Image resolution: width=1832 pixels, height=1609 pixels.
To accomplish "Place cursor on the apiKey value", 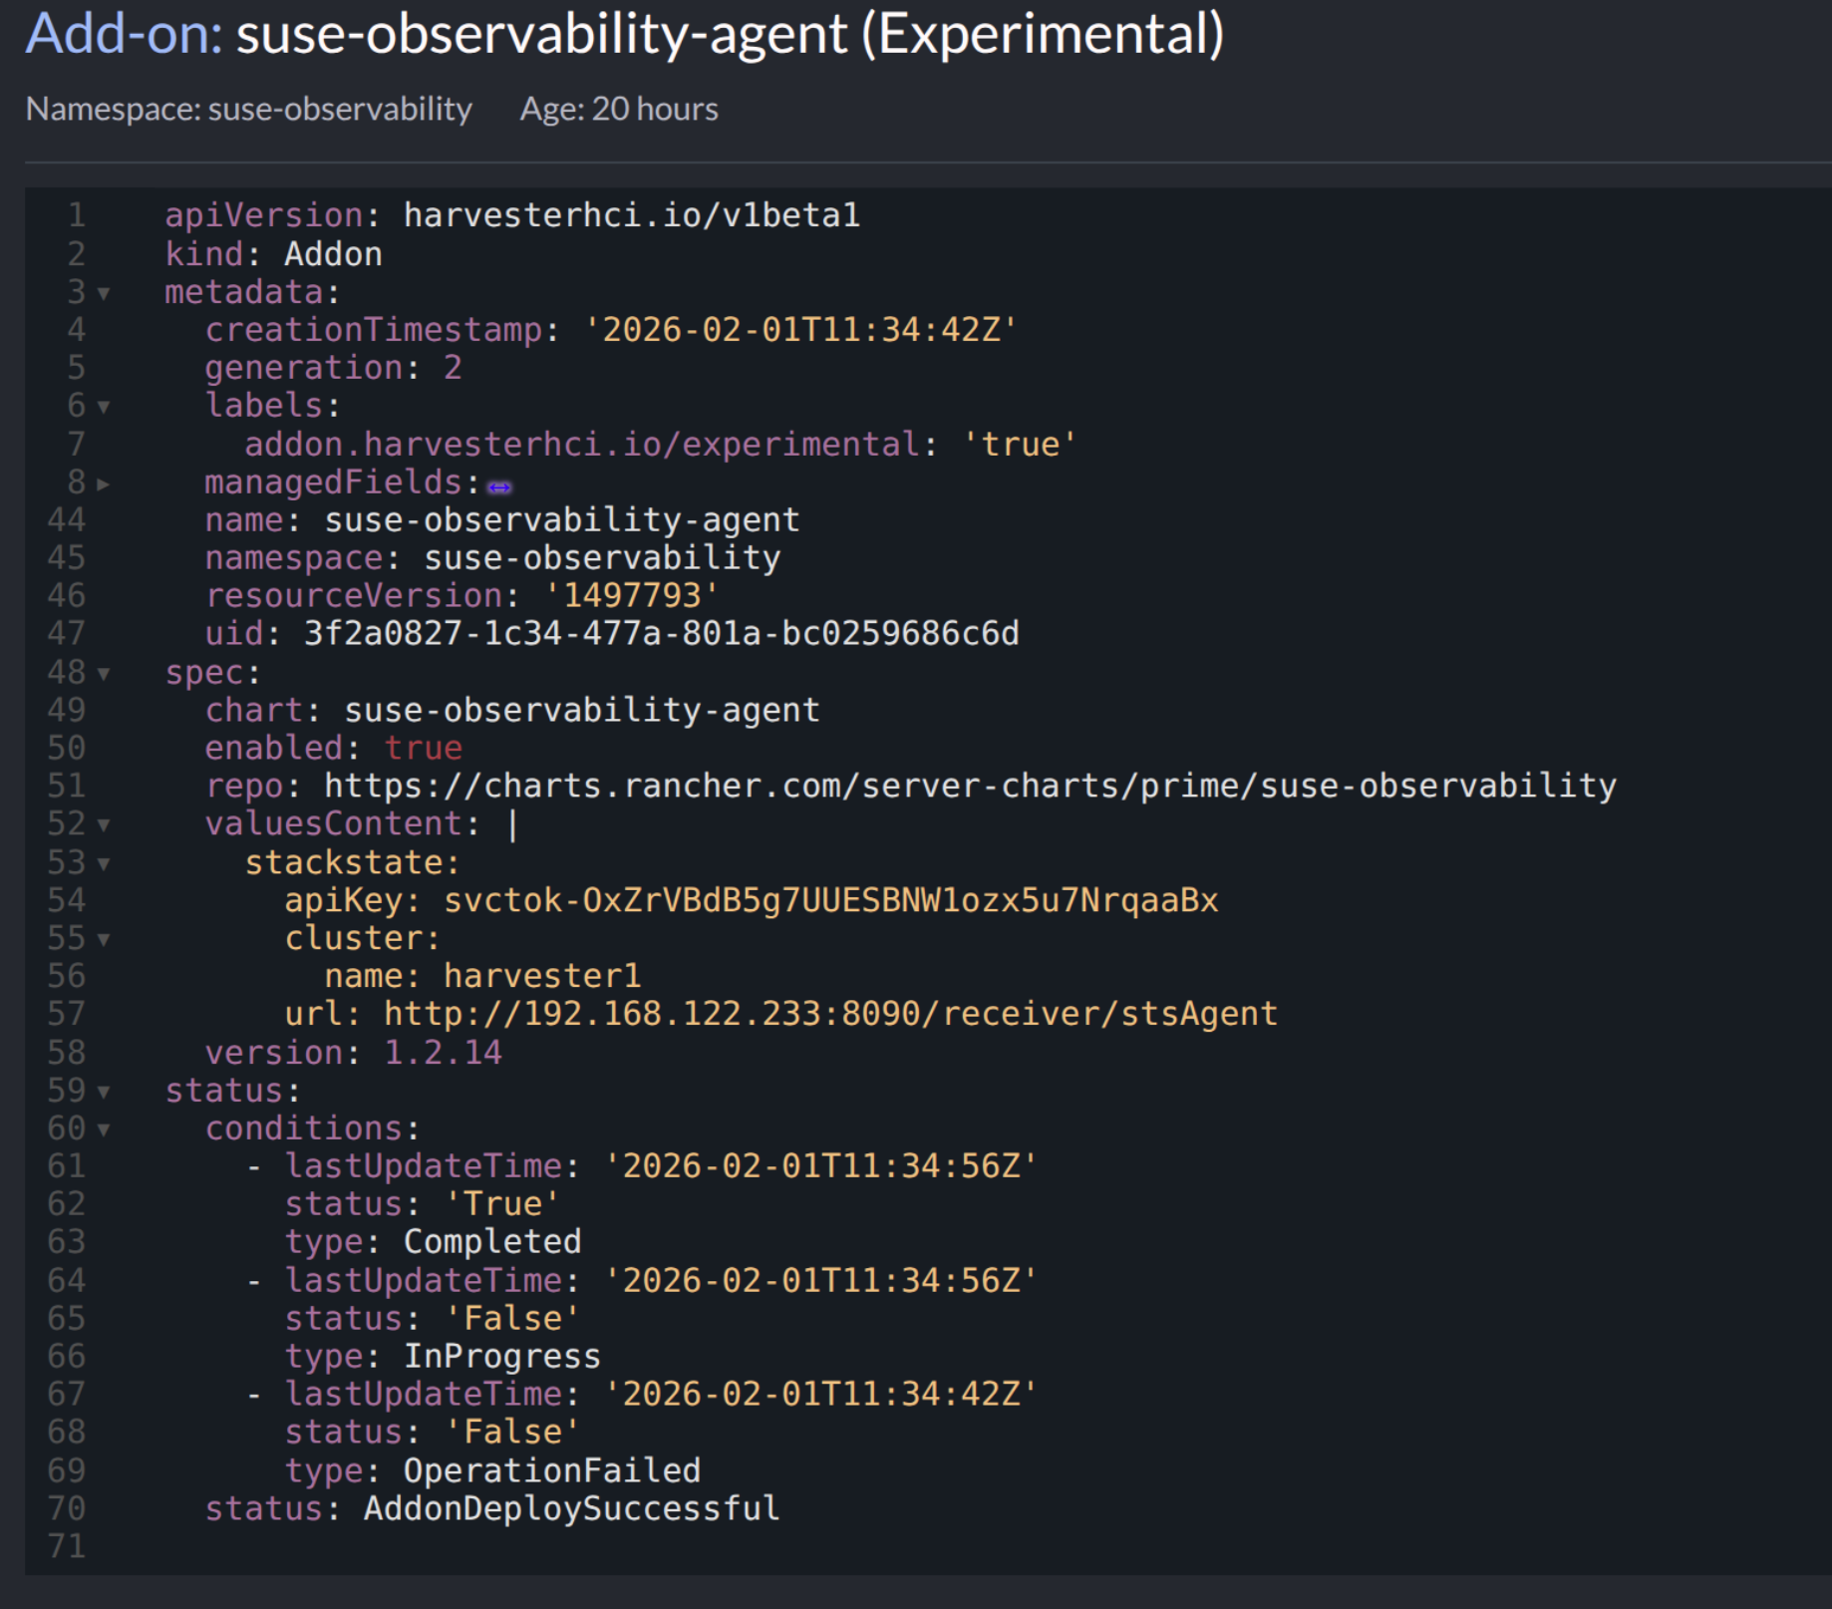I will click(829, 901).
